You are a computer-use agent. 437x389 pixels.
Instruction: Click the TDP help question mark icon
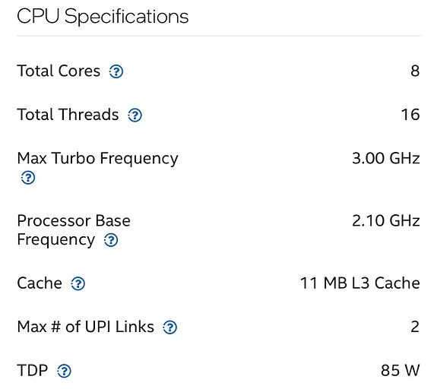(64, 371)
